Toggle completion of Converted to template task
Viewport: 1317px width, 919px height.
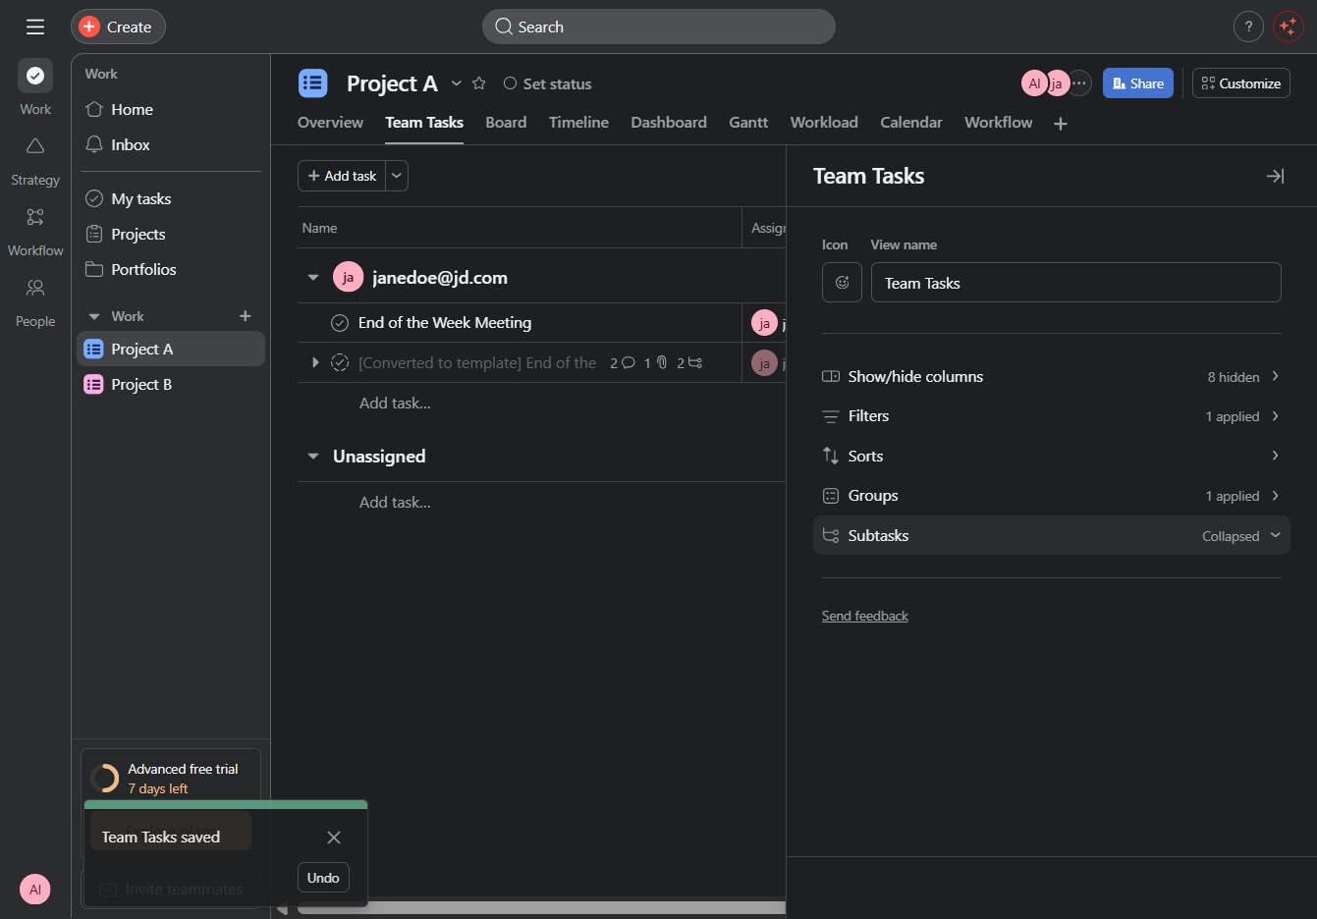pyautogui.click(x=340, y=362)
